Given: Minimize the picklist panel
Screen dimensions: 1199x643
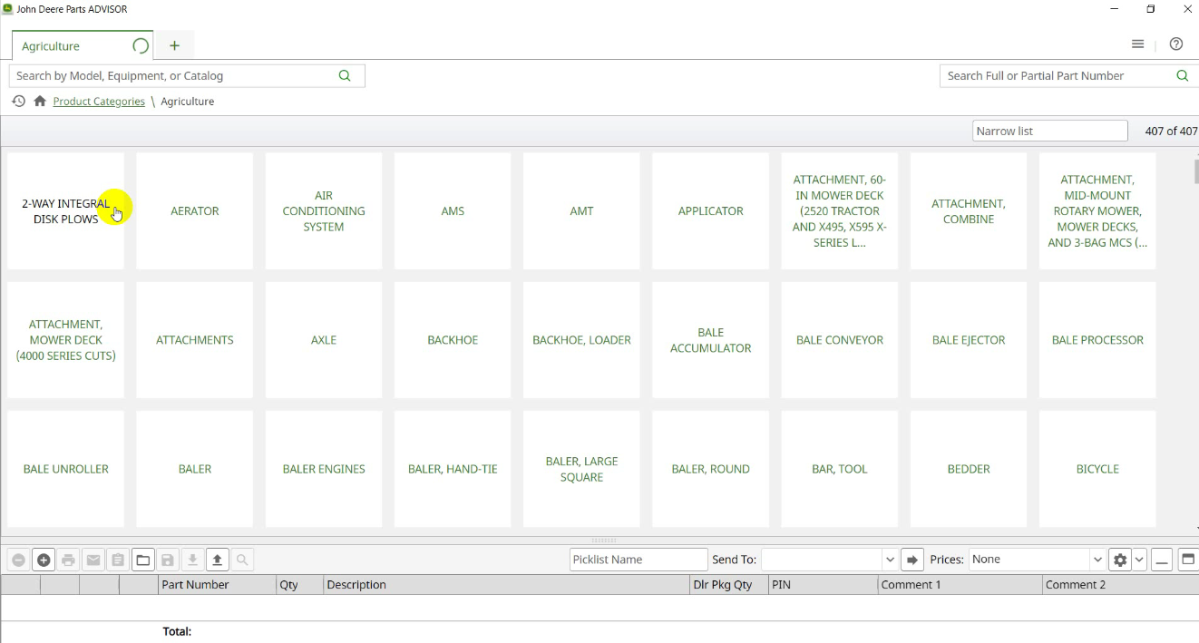Looking at the screenshot, I should pyautogui.click(x=1162, y=560).
